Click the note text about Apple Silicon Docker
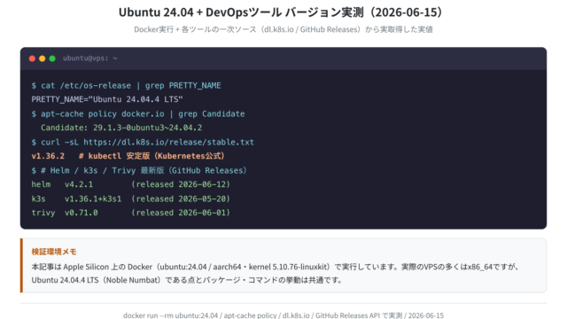This screenshot has height=319, width=567. coord(276,267)
